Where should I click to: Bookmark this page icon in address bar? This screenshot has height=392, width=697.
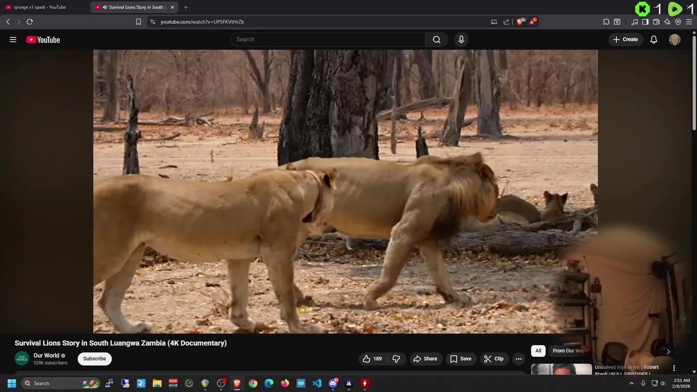pyautogui.click(x=138, y=22)
